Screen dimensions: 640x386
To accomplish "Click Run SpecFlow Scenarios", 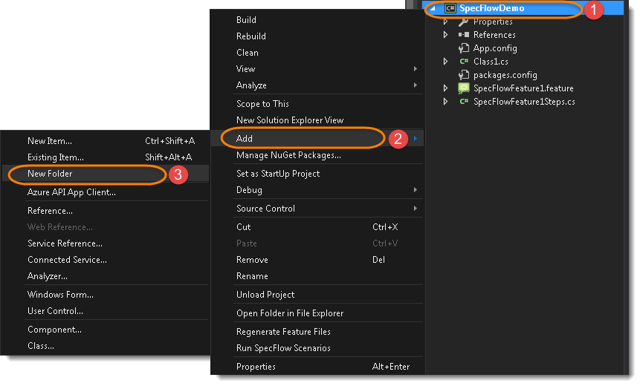I will [x=283, y=348].
